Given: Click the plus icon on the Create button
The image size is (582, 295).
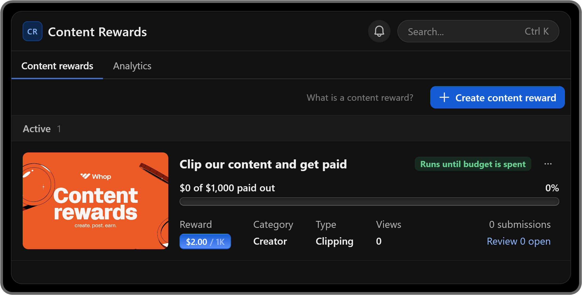Looking at the screenshot, I should pos(444,98).
